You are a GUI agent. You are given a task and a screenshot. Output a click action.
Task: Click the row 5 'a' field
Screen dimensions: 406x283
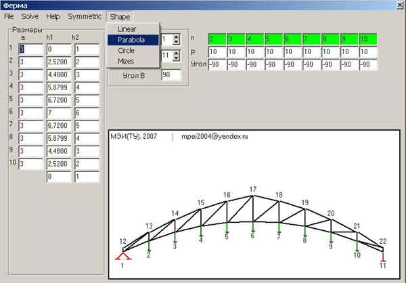pos(31,100)
